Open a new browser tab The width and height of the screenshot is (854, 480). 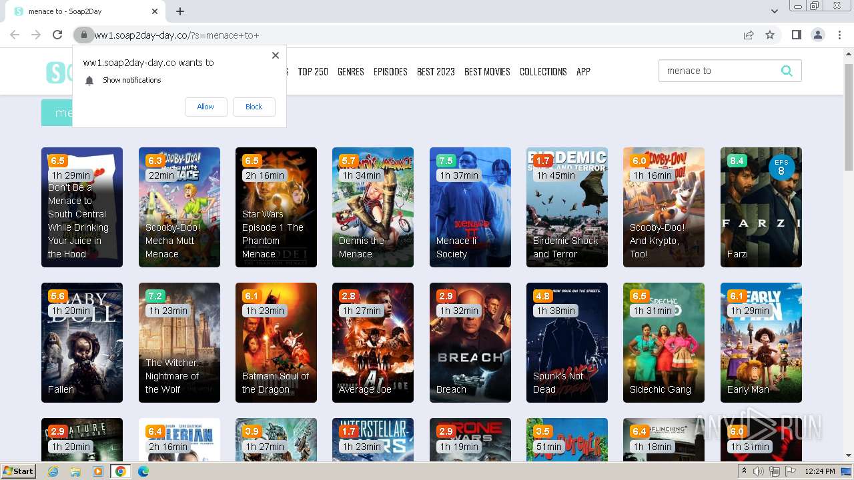[180, 11]
